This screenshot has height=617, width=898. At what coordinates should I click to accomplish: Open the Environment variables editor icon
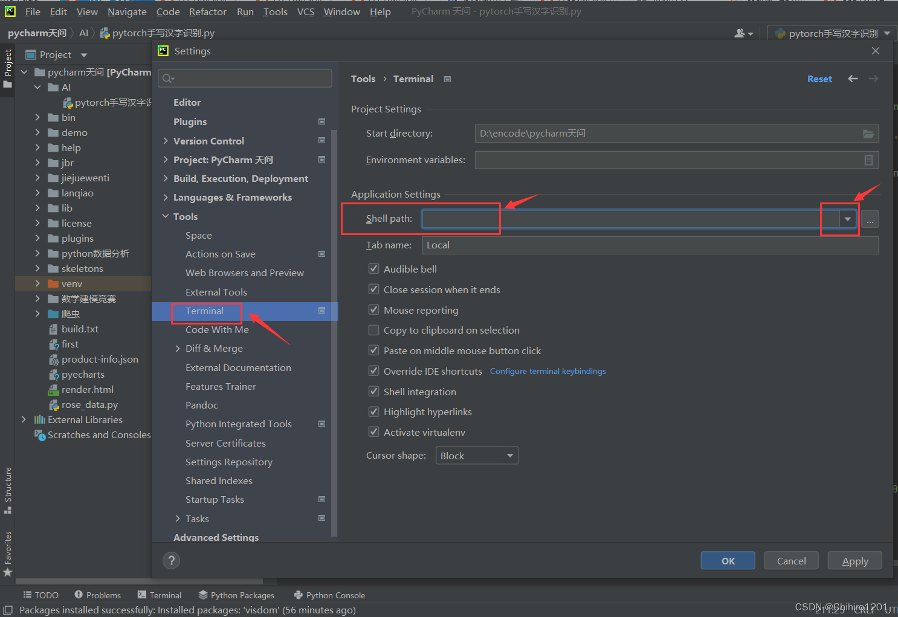tap(868, 160)
